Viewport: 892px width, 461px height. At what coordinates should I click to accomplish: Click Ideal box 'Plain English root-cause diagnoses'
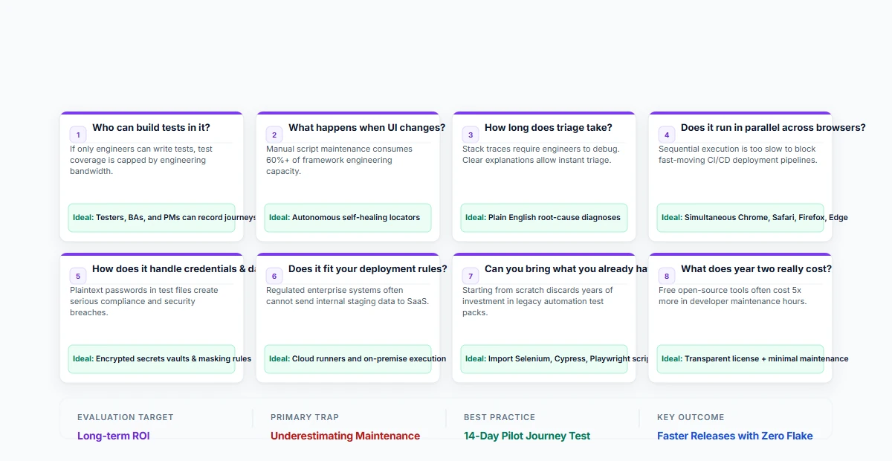pos(544,218)
